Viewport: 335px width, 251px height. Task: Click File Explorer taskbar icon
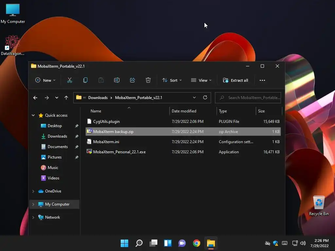point(211,243)
